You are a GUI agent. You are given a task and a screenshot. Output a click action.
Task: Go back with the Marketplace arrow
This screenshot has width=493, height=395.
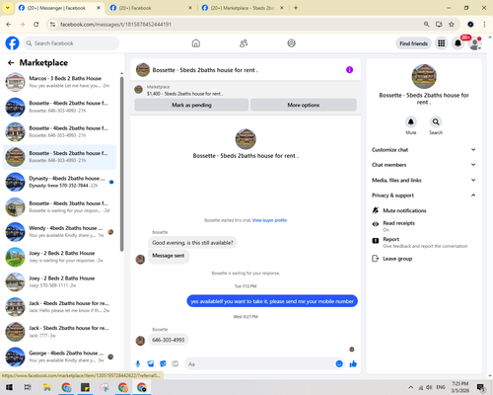point(11,62)
